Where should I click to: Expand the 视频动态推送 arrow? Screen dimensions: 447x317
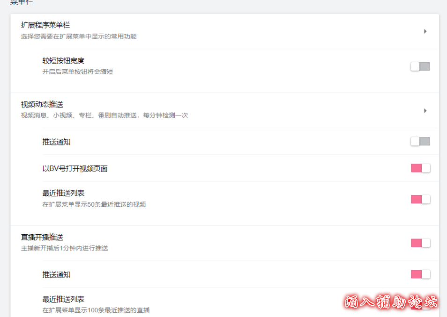pos(425,111)
